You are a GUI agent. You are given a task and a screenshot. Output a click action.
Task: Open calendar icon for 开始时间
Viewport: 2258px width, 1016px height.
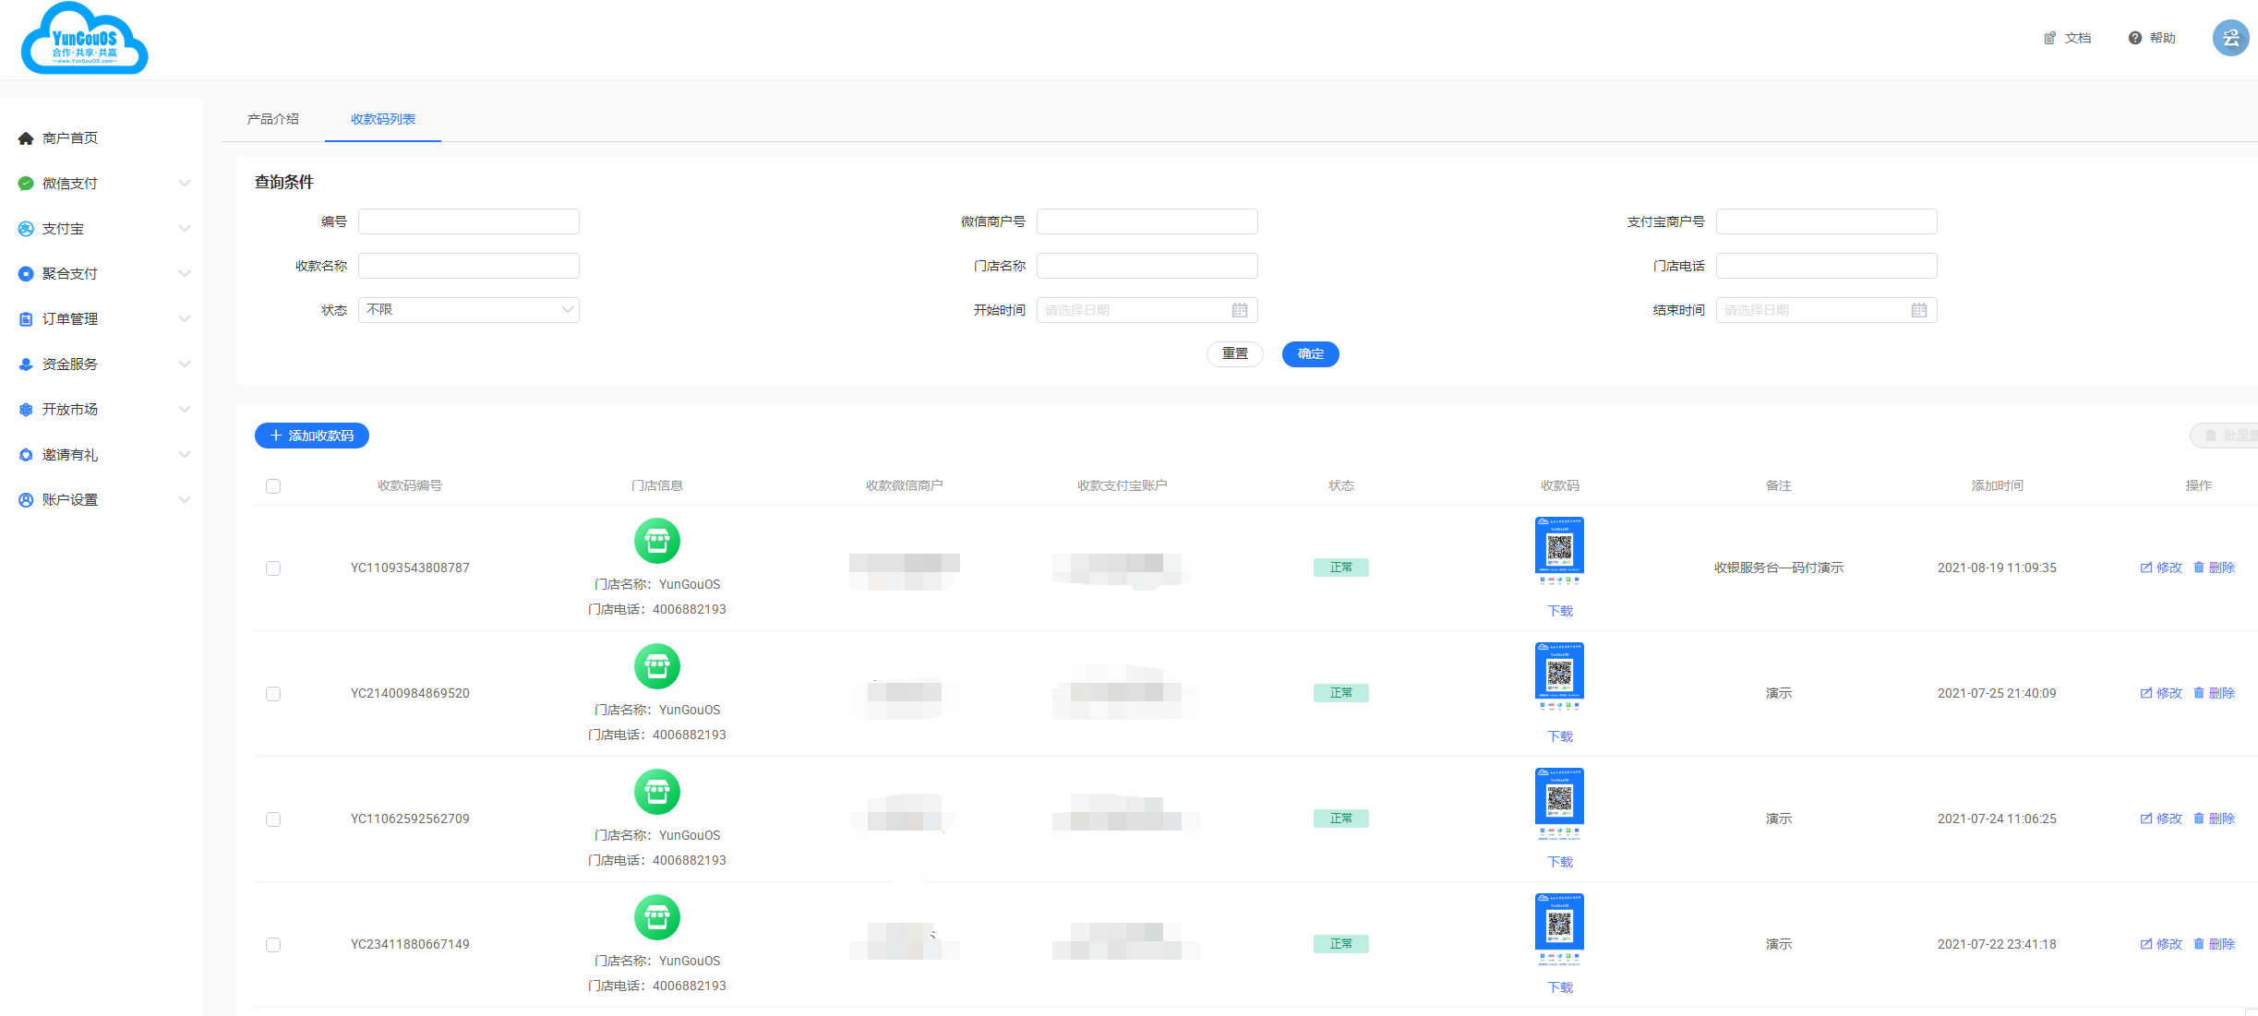[1239, 310]
